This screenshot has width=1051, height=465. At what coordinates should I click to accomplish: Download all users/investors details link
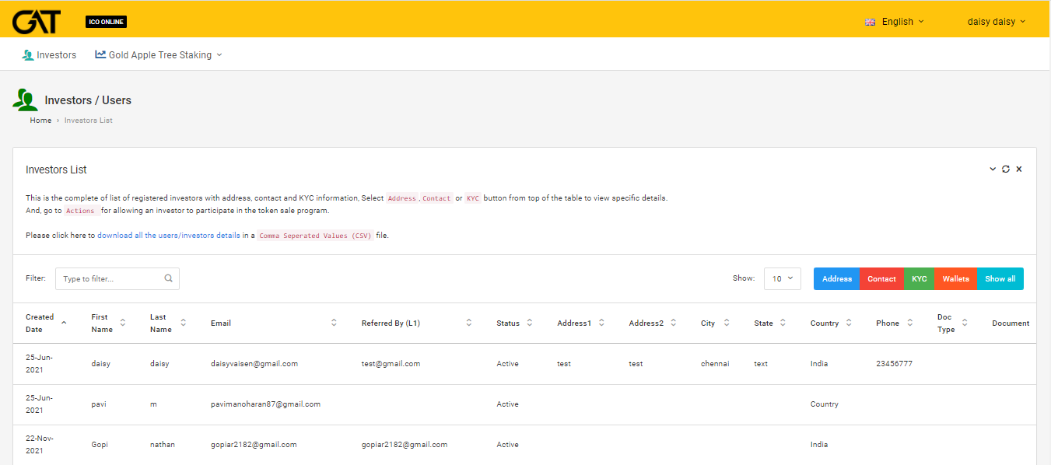point(168,235)
